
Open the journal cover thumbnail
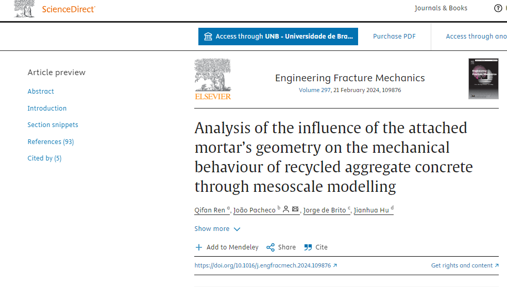pos(483,79)
